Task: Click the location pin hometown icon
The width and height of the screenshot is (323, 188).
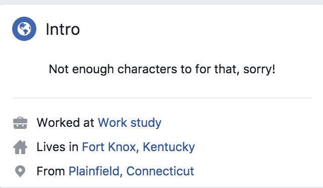Action: [20, 171]
